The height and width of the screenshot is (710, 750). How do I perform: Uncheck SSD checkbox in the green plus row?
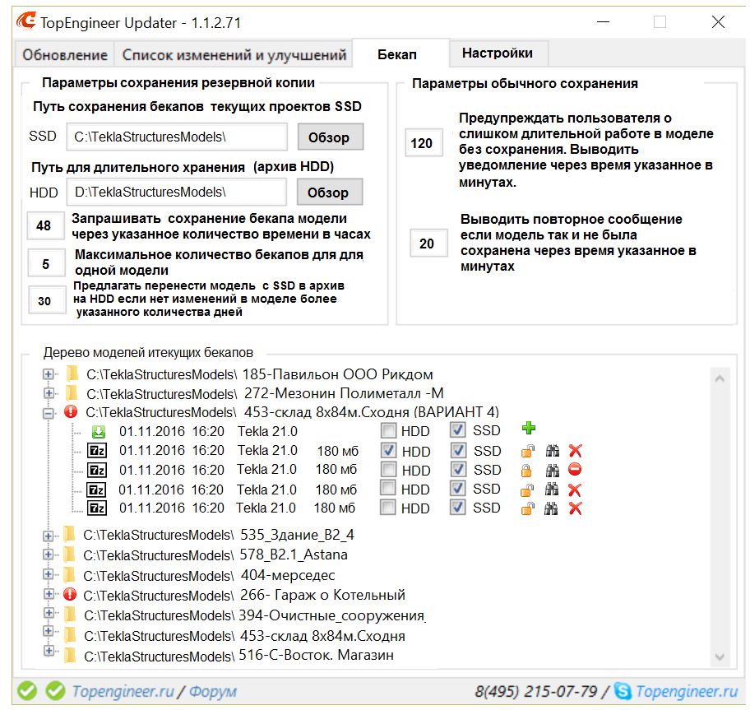[x=458, y=430]
